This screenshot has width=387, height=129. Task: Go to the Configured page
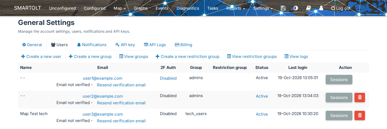tap(95, 8)
